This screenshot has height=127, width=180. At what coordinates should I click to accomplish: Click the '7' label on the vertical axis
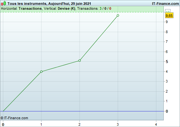pos(167,42)
